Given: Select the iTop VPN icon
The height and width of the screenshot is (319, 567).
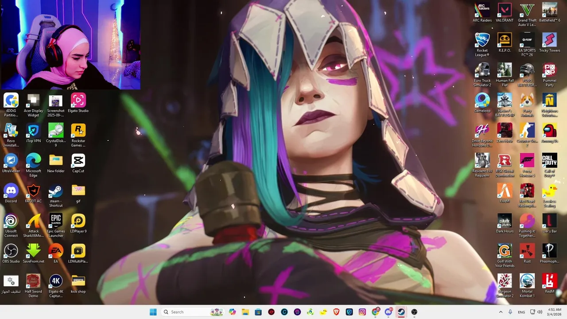Looking at the screenshot, I should [x=33, y=133].
